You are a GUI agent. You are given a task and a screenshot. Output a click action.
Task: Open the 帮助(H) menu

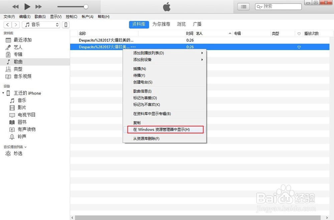(104, 17)
